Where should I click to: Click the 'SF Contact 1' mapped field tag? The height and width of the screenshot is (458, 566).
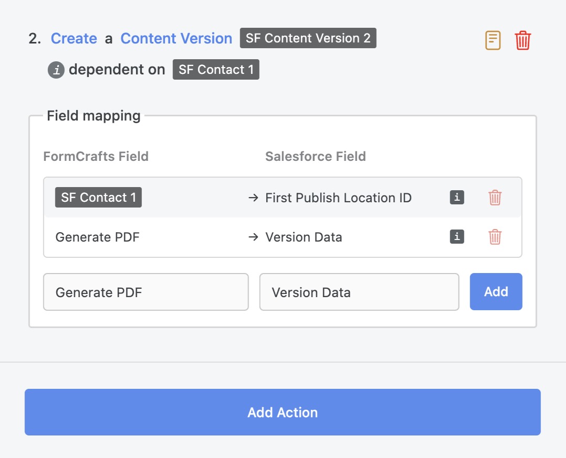98,197
